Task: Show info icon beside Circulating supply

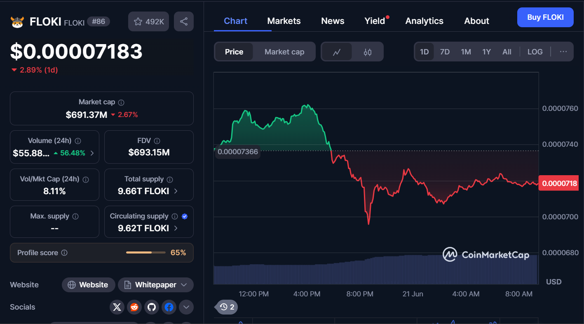Action: [x=175, y=216]
